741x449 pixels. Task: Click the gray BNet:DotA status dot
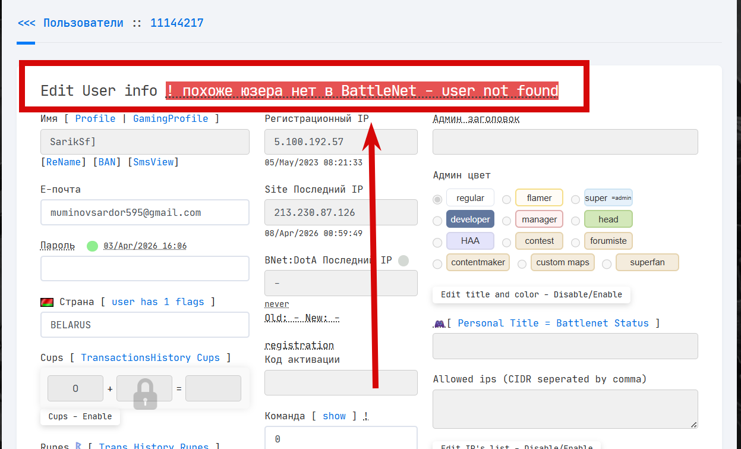[403, 260]
